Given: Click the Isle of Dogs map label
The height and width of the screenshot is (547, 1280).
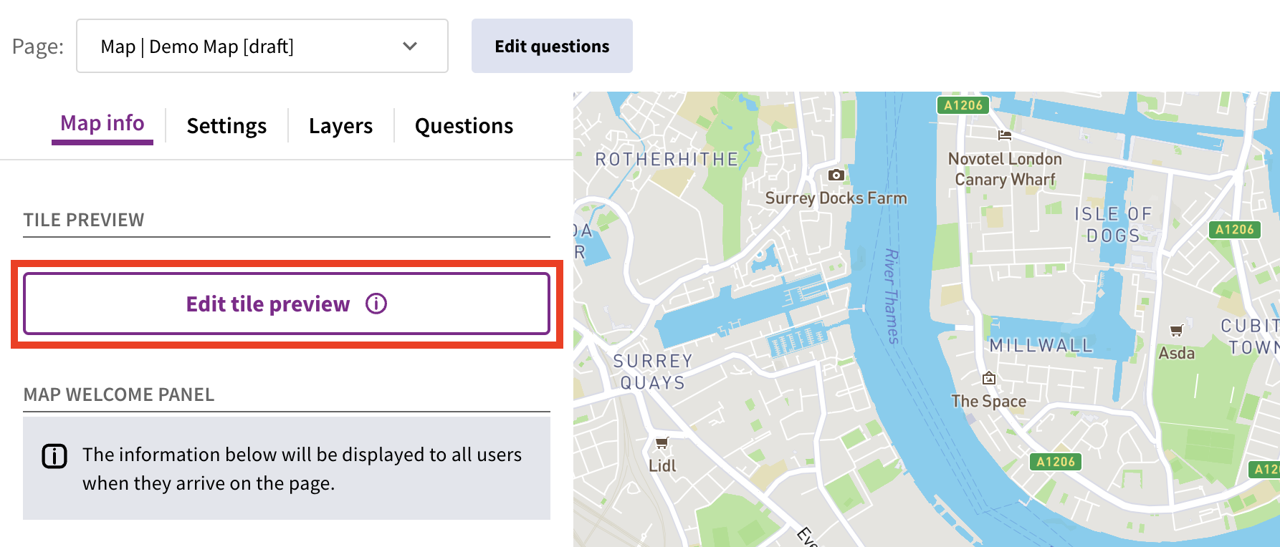Looking at the screenshot, I should 1113,225.
